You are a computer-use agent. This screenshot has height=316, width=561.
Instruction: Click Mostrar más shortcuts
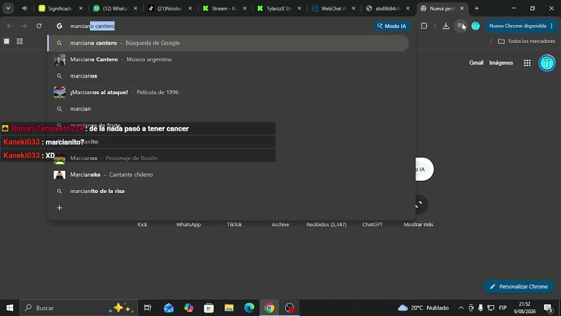point(419,224)
